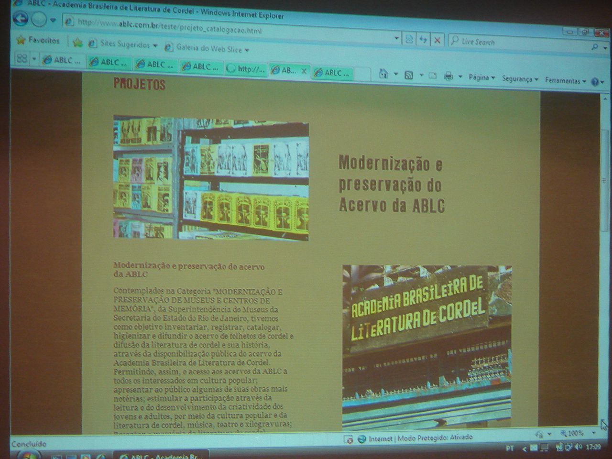Image resolution: width=612 pixels, height=459 pixels.
Task: Open a blank new tab button
Action: 363,74
